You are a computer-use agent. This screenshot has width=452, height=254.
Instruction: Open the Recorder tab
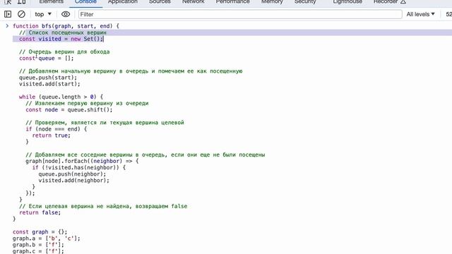click(x=389, y=1)
